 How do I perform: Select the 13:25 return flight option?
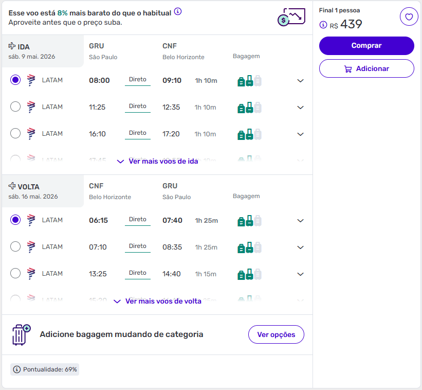[15, 274]
